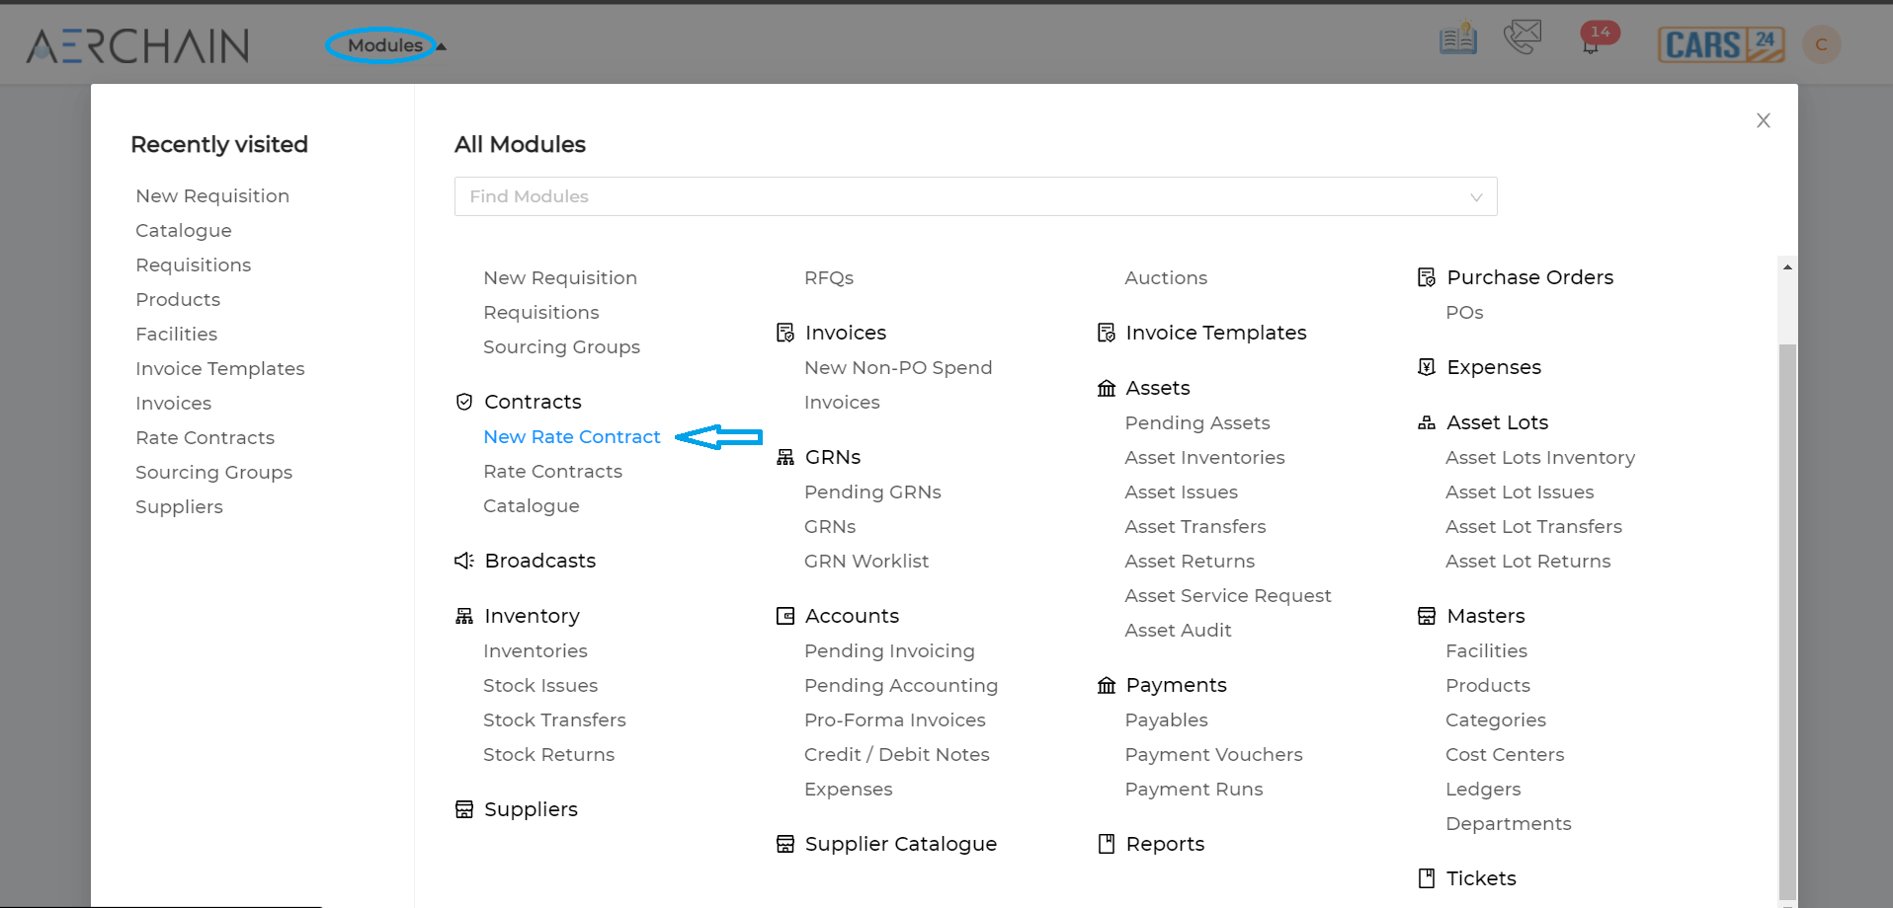Open Asset Service Request module
Image resolution: width=1893 pixels, height=908 pixels.
click(1227, 595)
